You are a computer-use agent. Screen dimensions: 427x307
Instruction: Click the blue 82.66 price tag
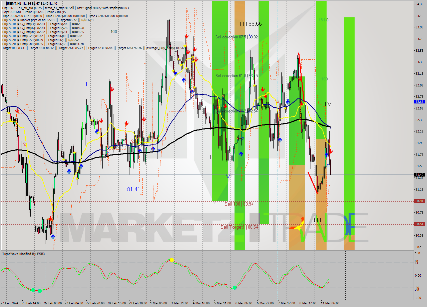point(419,102)
